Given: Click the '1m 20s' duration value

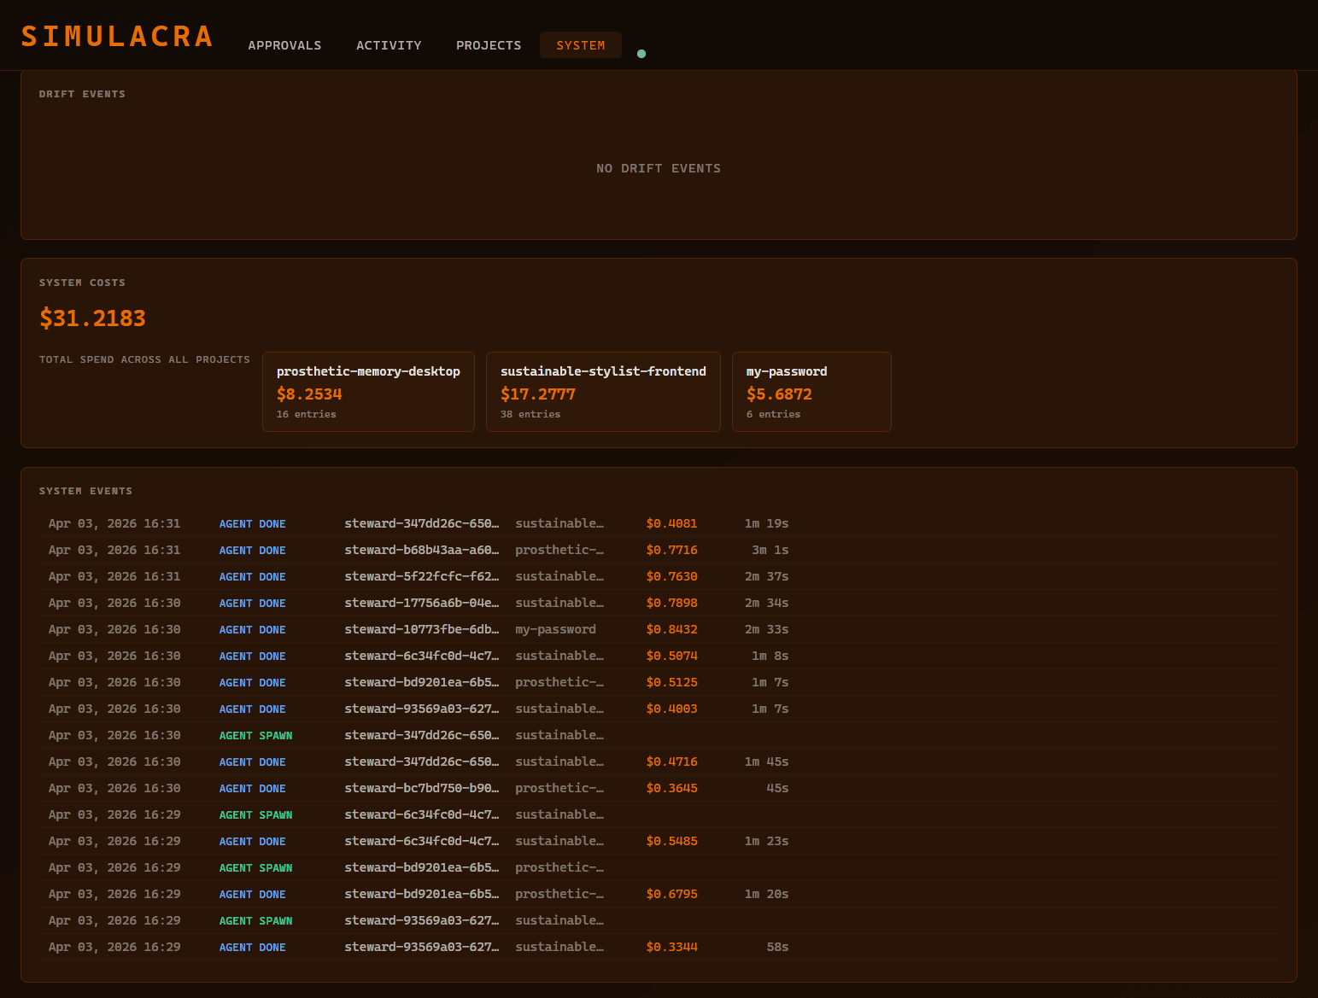Looking at the screenshot, I should pyautogui.click(x=766, y=894).
